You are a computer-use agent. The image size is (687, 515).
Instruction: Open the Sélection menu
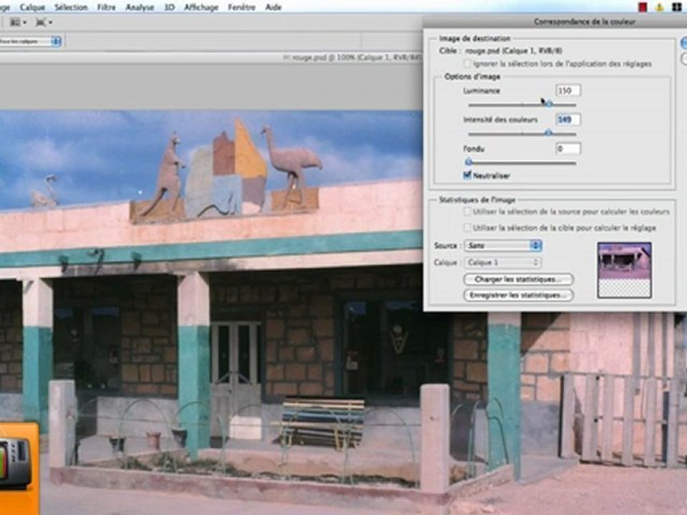tap(71, 7)
